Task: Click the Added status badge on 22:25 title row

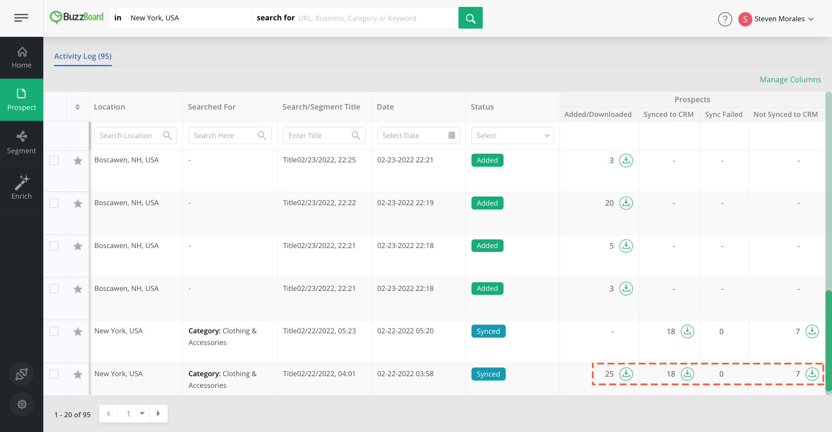Action: pyautogui.click(x=487, y=160)
